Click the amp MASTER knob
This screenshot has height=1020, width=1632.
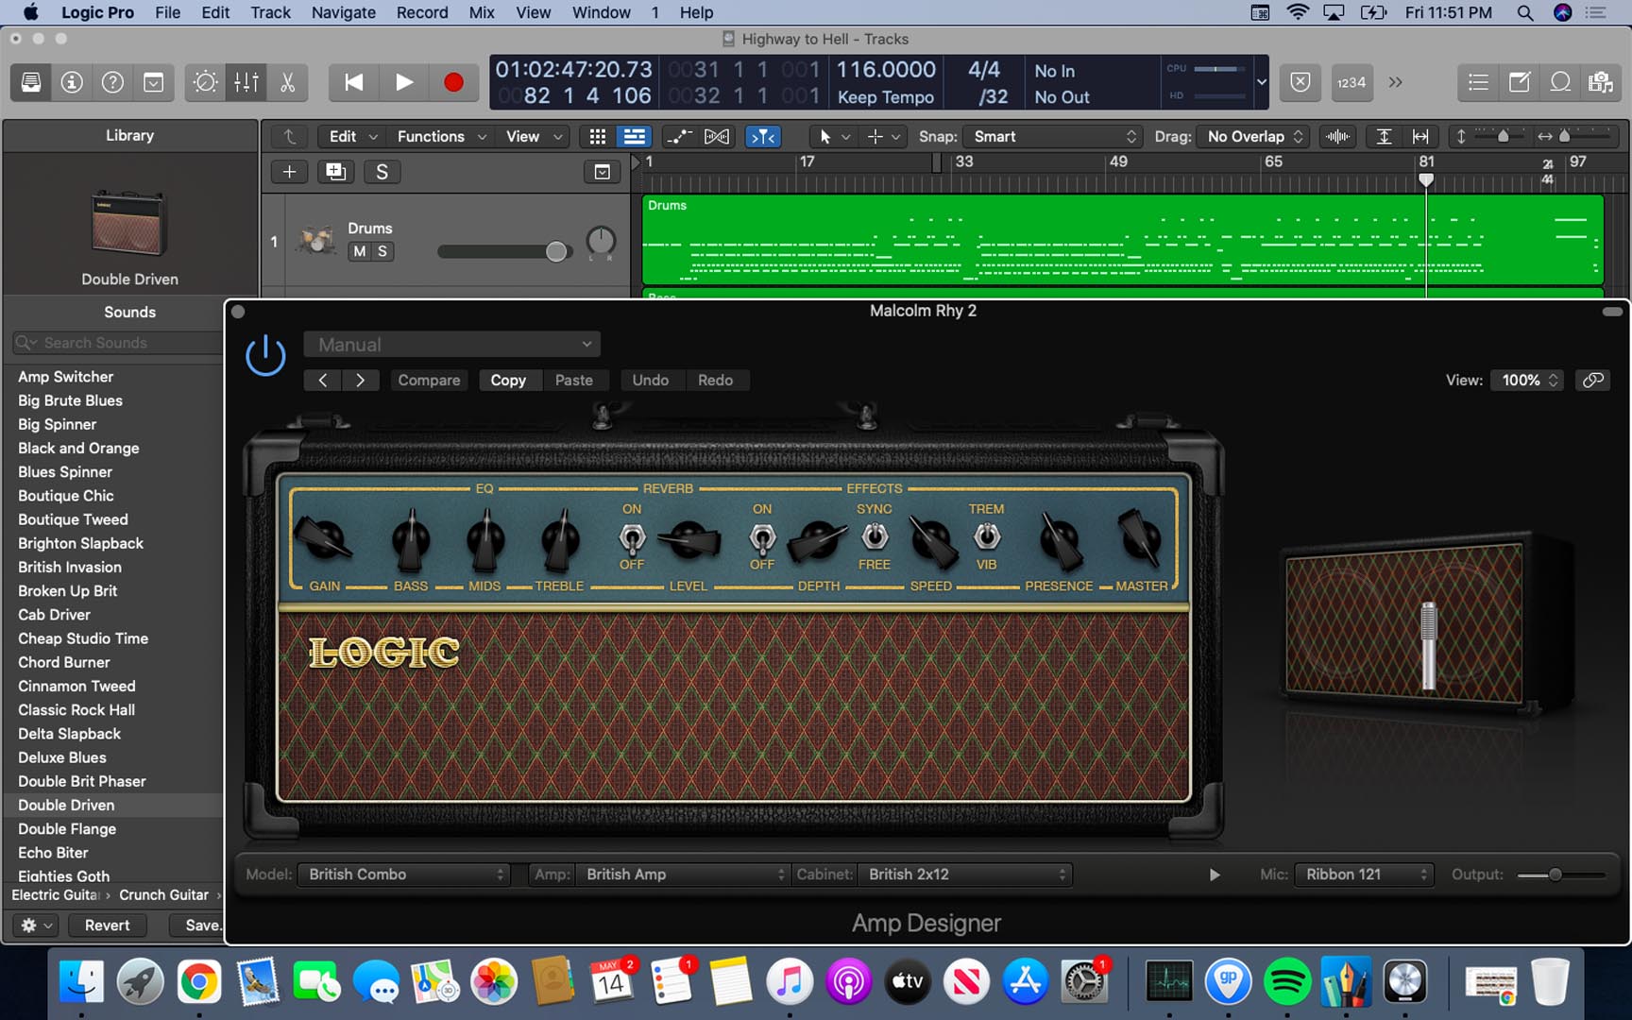point(1140,537)
